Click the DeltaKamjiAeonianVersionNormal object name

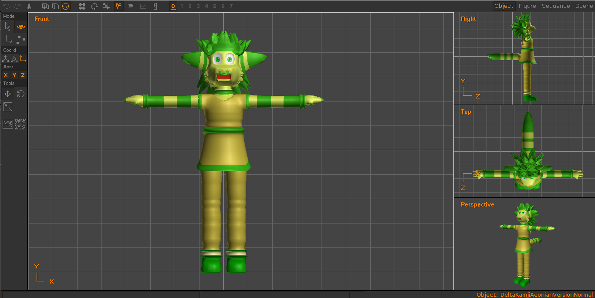tap(547, 295)
